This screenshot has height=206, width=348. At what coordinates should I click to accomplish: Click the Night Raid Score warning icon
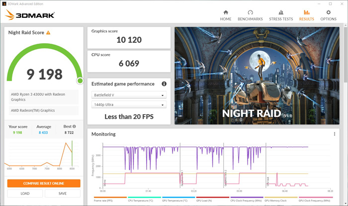point(48,33)
